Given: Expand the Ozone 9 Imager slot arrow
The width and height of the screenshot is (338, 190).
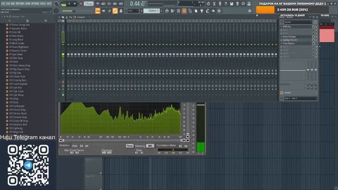Looking at the screenshot, I should 281,36.
